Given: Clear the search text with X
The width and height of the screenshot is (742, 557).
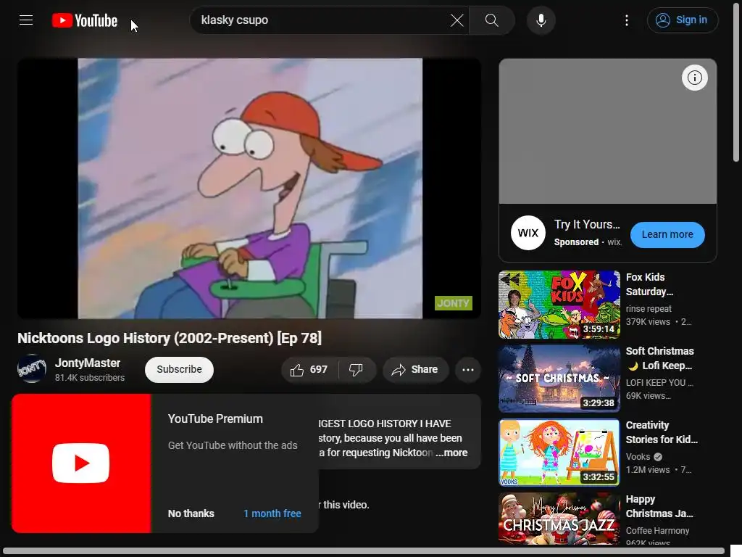Looking at the screenshot, I should pyautogui.click(x=457, y=20).
